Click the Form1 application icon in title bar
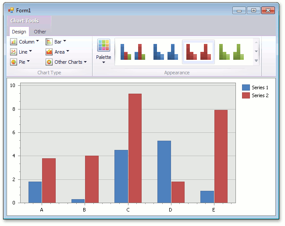The width and height of the screenshot is (285, 226). pyautogui.click(x=11, y=10)
